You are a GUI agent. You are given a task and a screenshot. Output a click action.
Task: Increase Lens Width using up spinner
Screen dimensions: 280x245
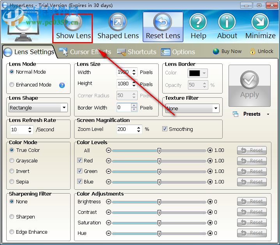(134, 71)
